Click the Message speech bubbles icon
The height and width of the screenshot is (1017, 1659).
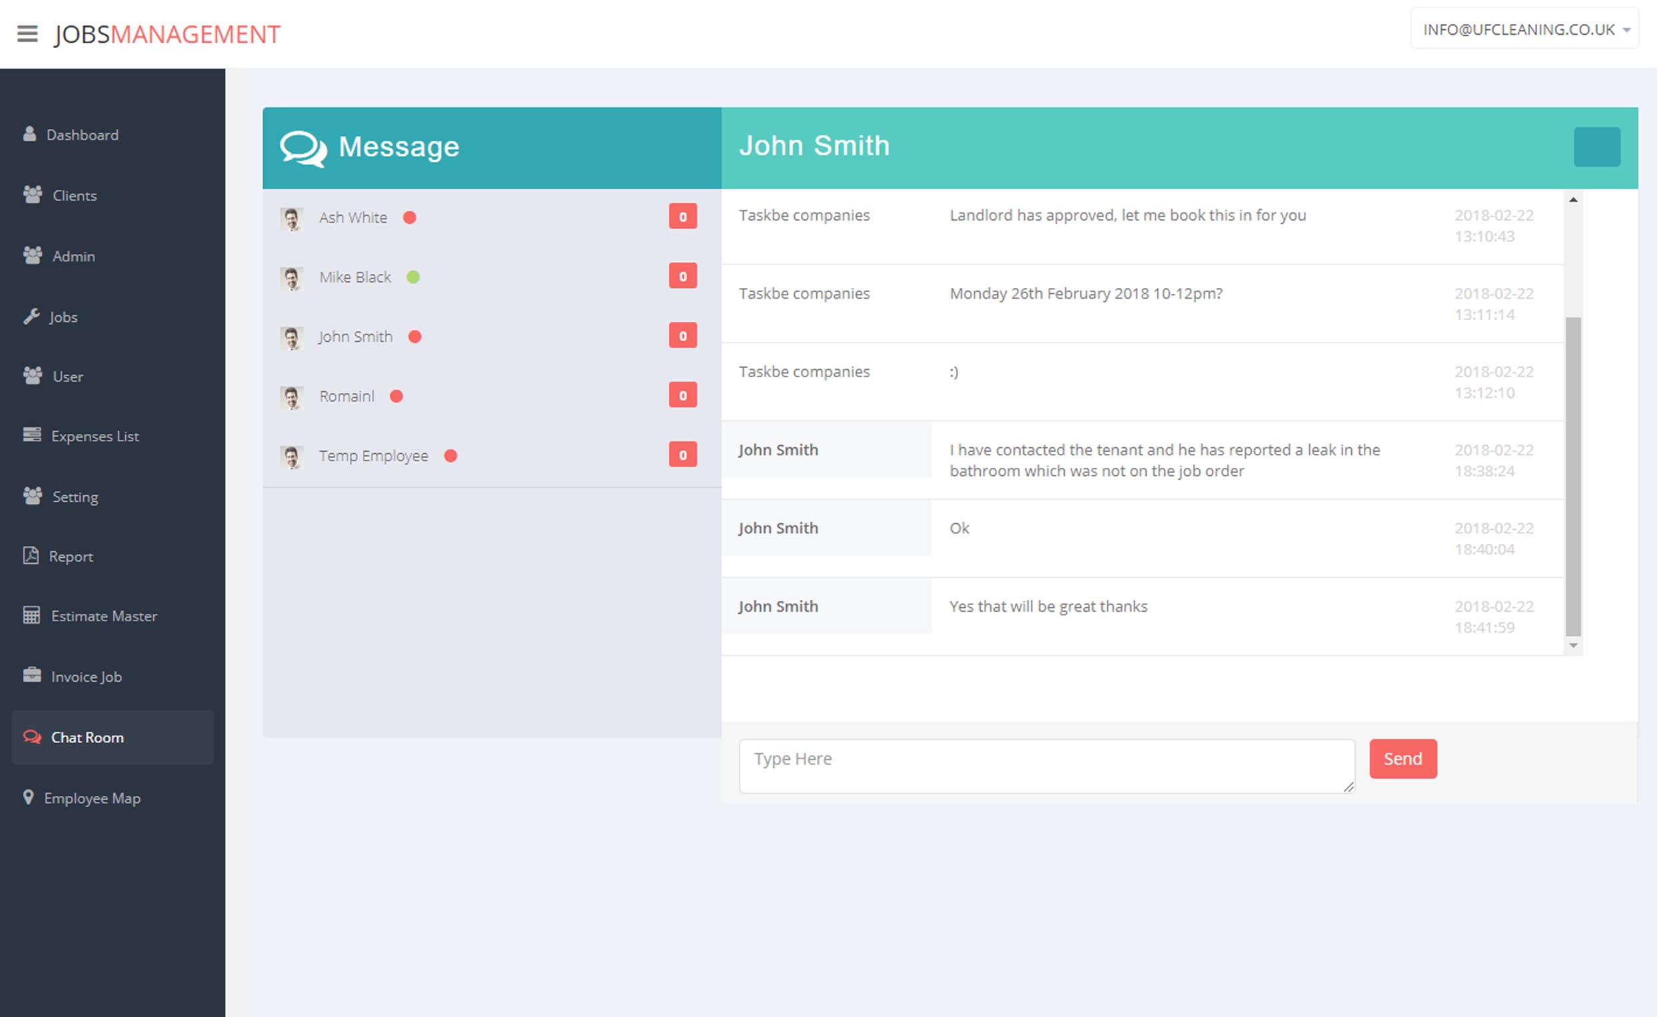[x=303, y=148]
